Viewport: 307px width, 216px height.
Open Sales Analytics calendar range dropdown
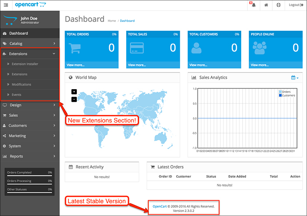point(295,78)
